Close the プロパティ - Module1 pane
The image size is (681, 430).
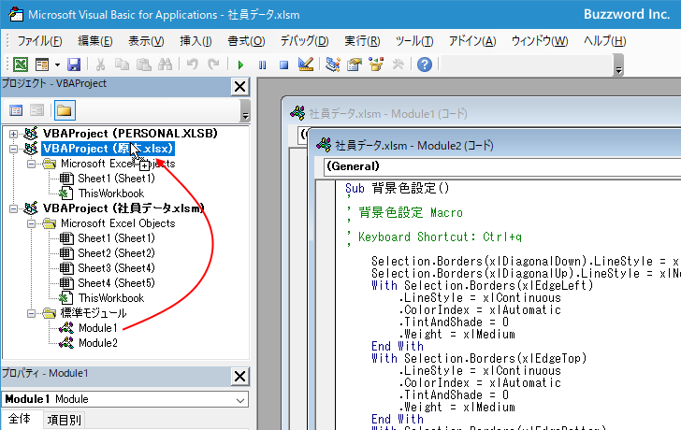[239, 376]
